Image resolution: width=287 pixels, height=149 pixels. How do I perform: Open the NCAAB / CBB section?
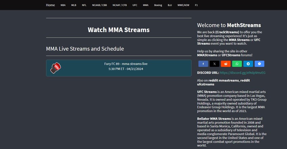tap(100, 5)
